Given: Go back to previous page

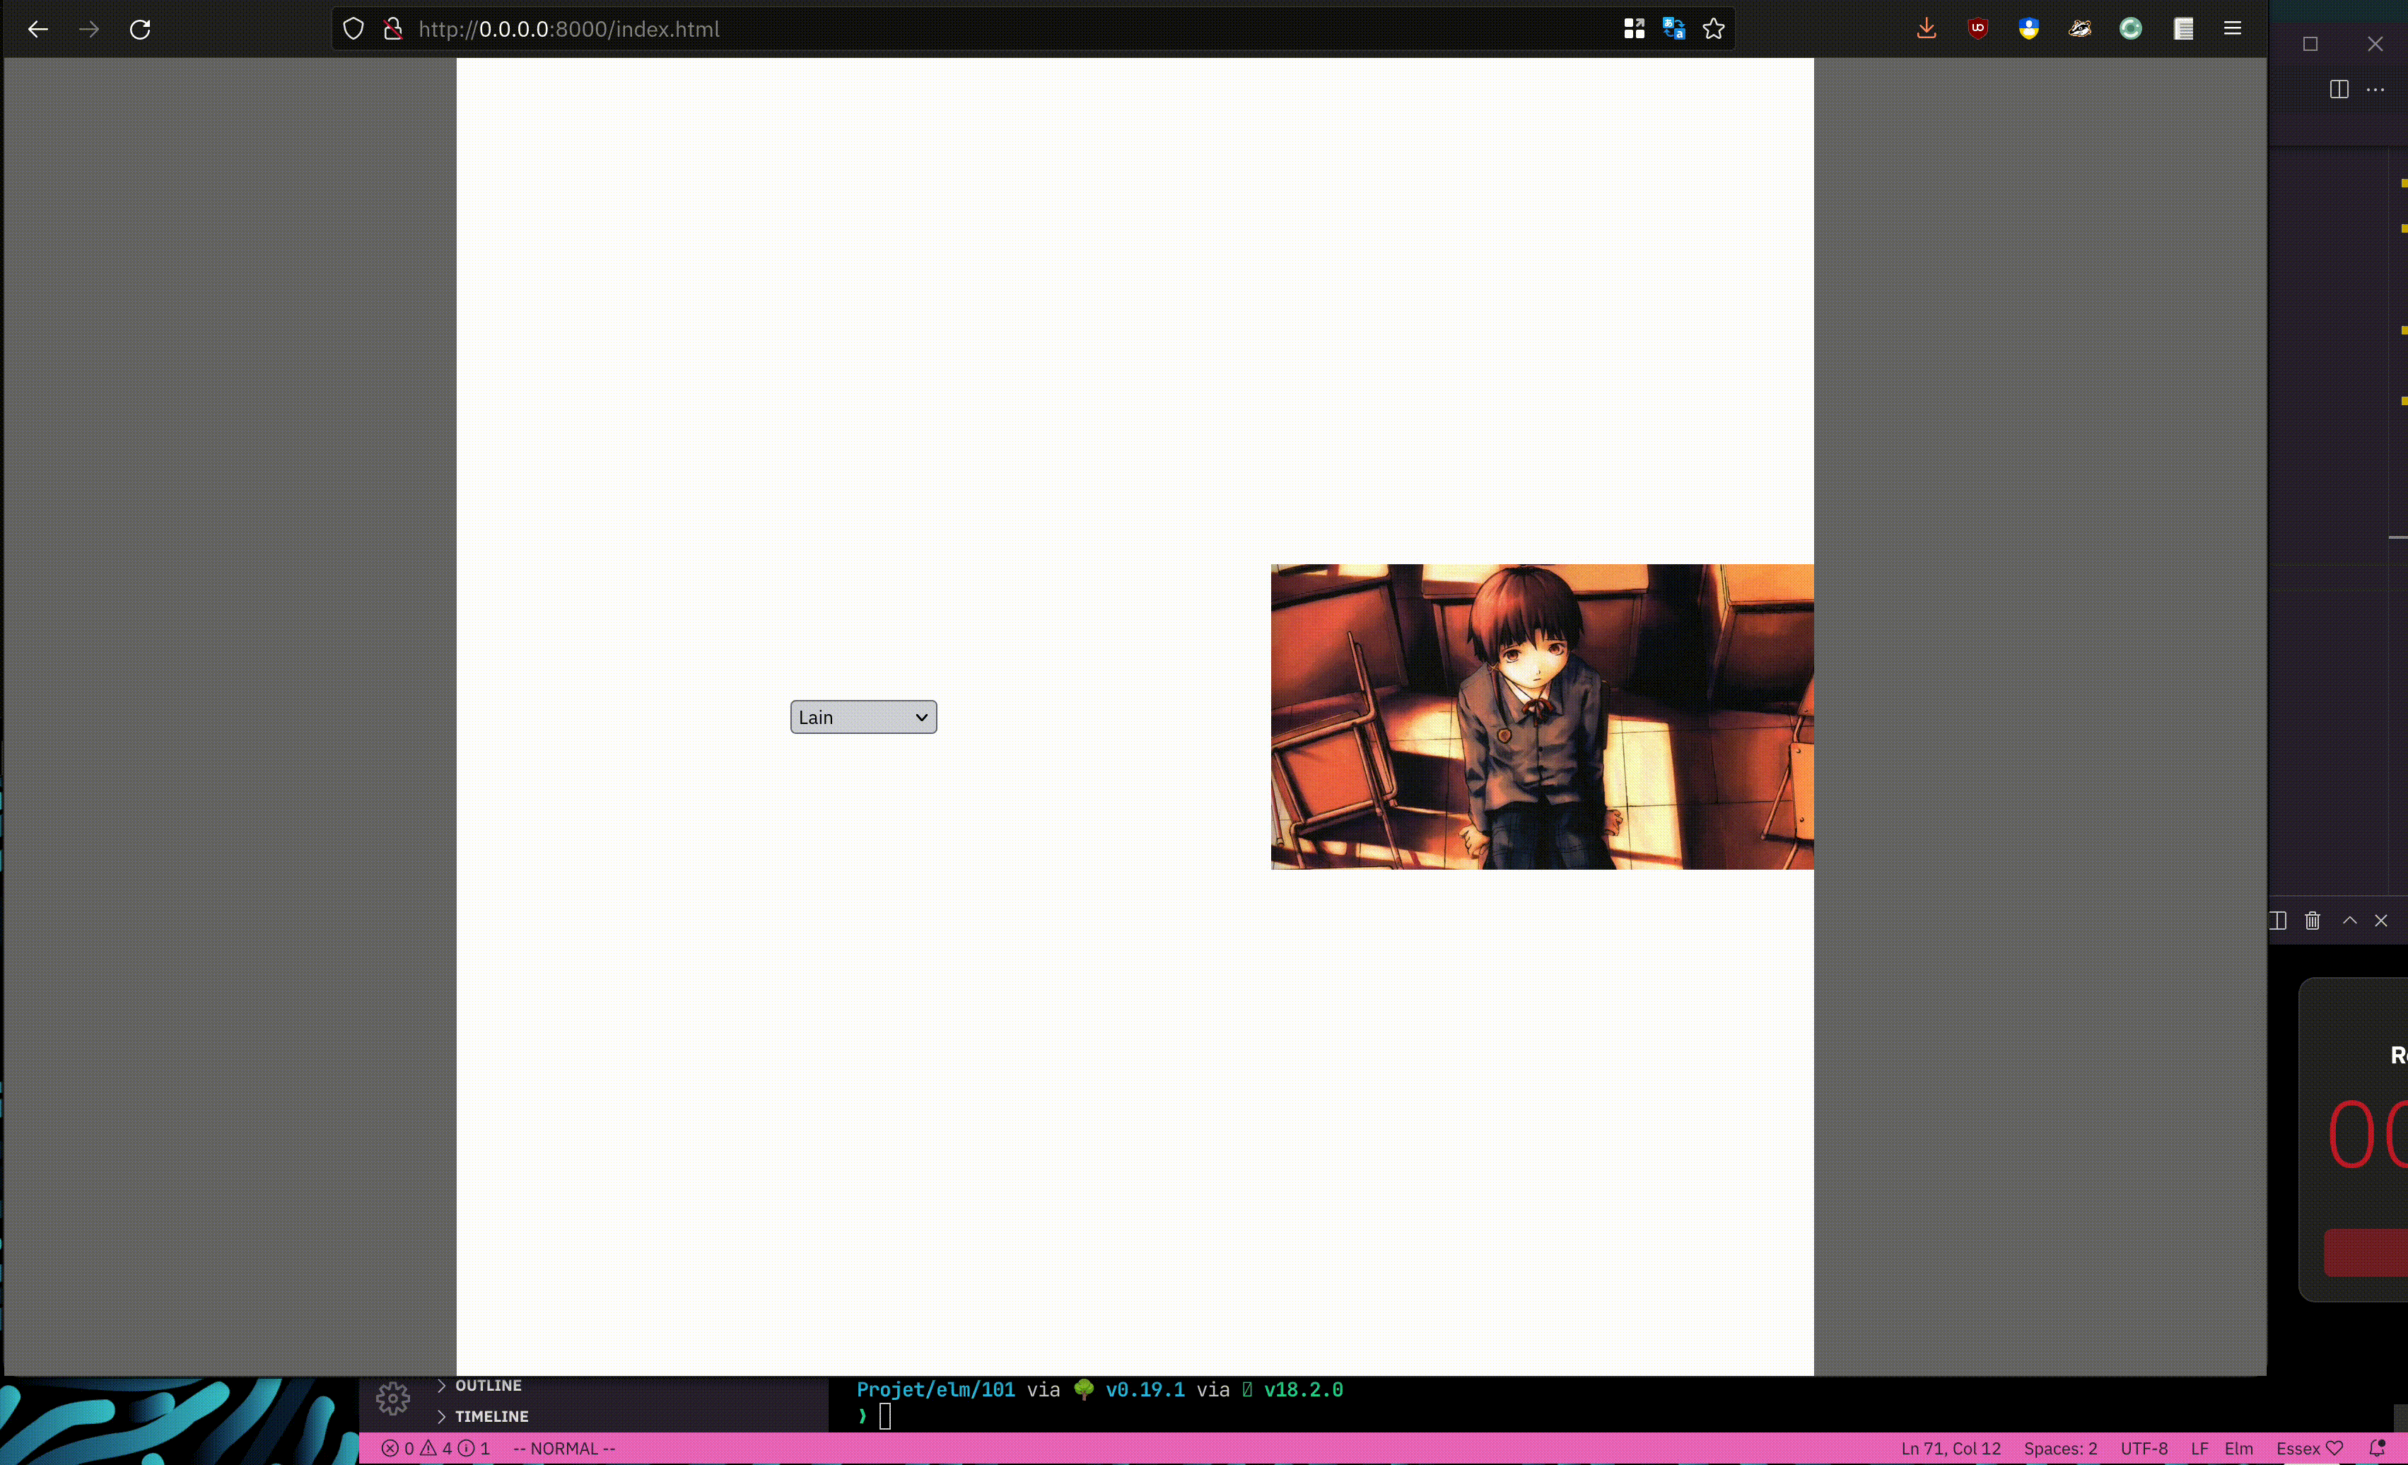Looking at the screenshot, I should coord(38,29).
